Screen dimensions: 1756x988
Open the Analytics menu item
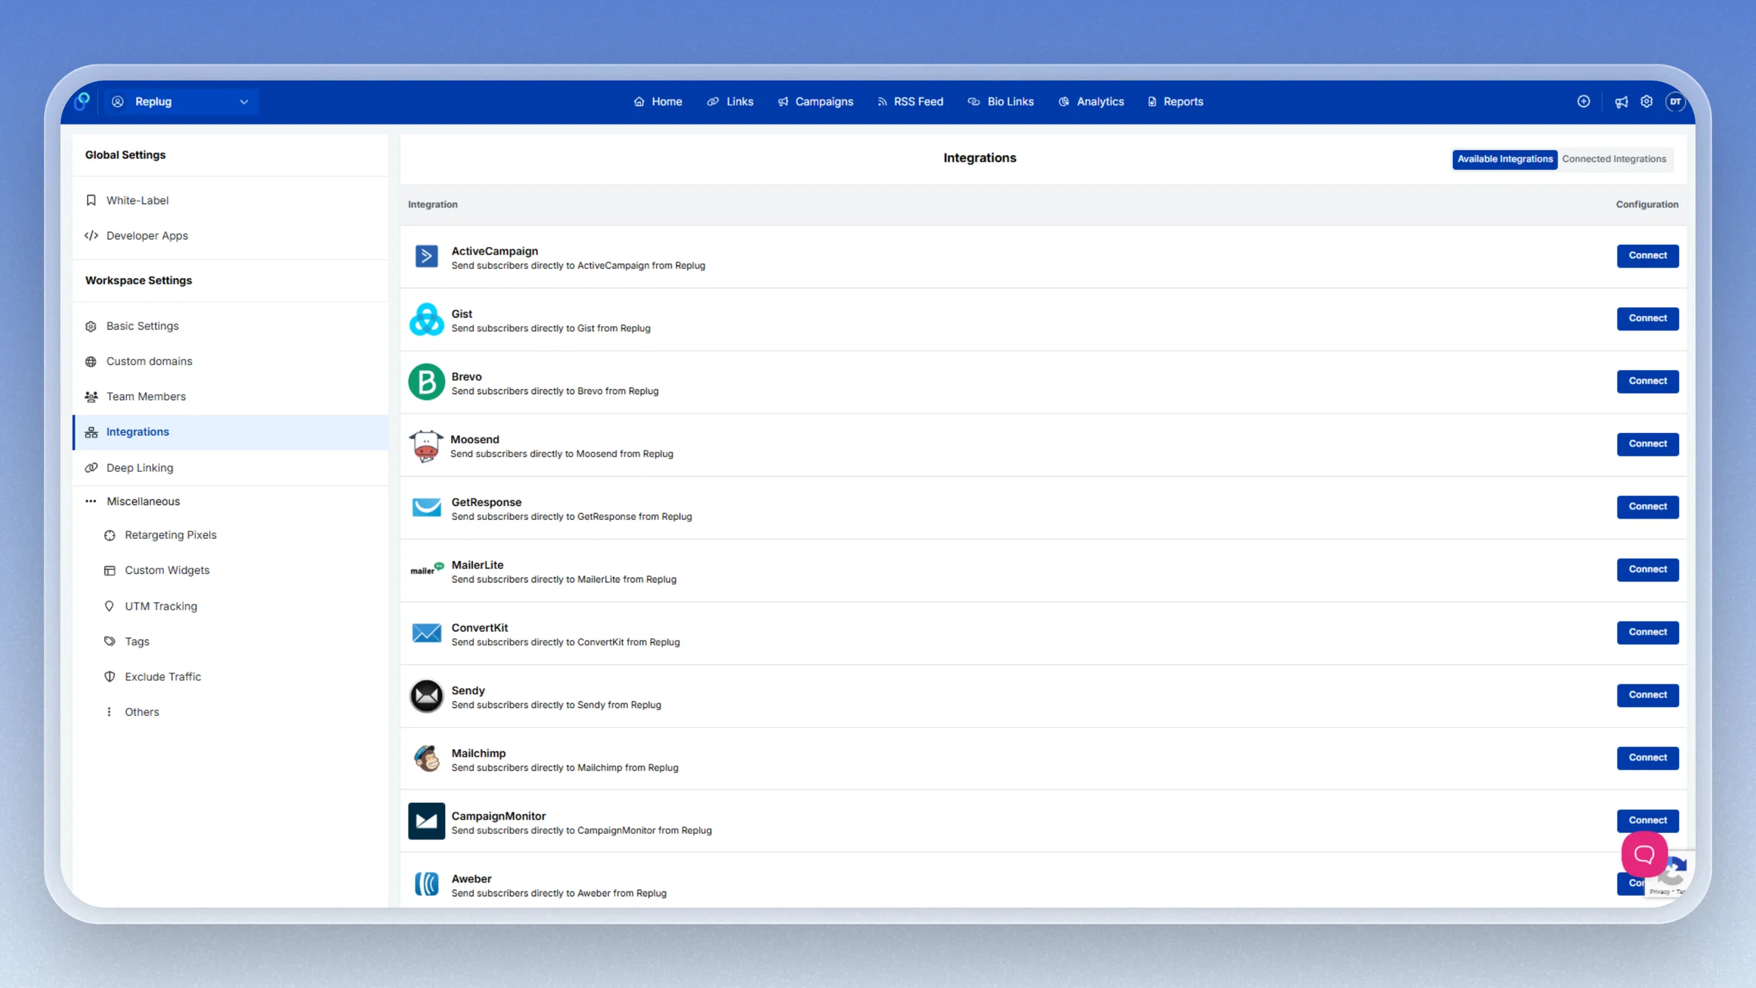[1091, 102]
